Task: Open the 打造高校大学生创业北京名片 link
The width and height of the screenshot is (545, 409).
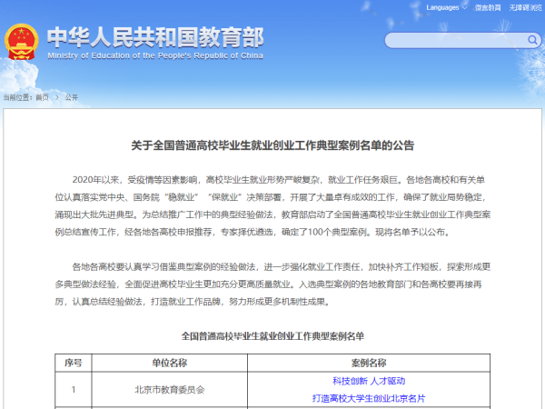Action: tap(368, 398)
